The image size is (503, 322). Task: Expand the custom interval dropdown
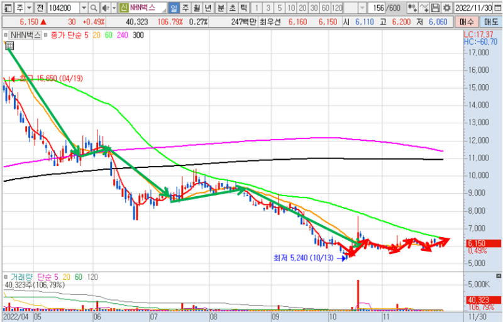362,8
